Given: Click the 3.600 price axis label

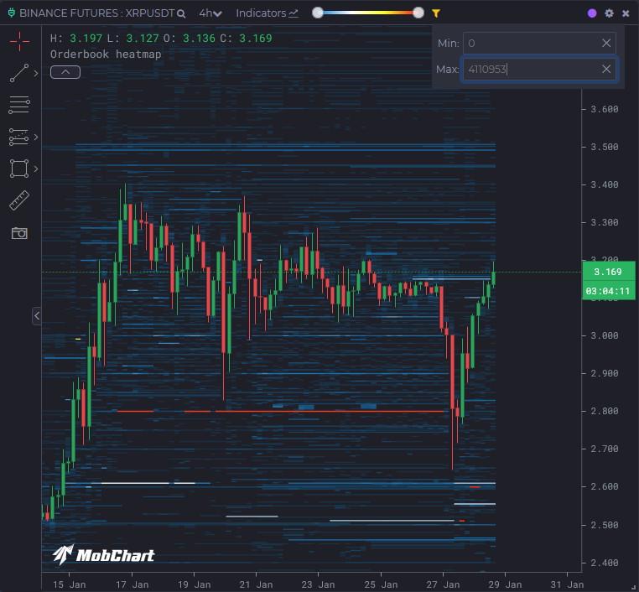Looking at the screenshot, I should tap(605, 109).
